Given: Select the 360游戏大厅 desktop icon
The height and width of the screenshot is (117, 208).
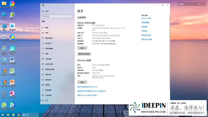Looking at the screenshot, I should pyautogui.click(x=12, y=38).
